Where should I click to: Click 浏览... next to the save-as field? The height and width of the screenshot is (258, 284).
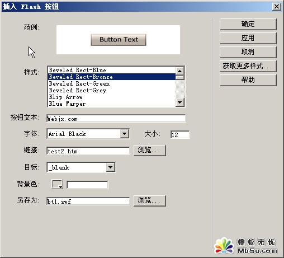pyautogui.click(x=150, y=201)
